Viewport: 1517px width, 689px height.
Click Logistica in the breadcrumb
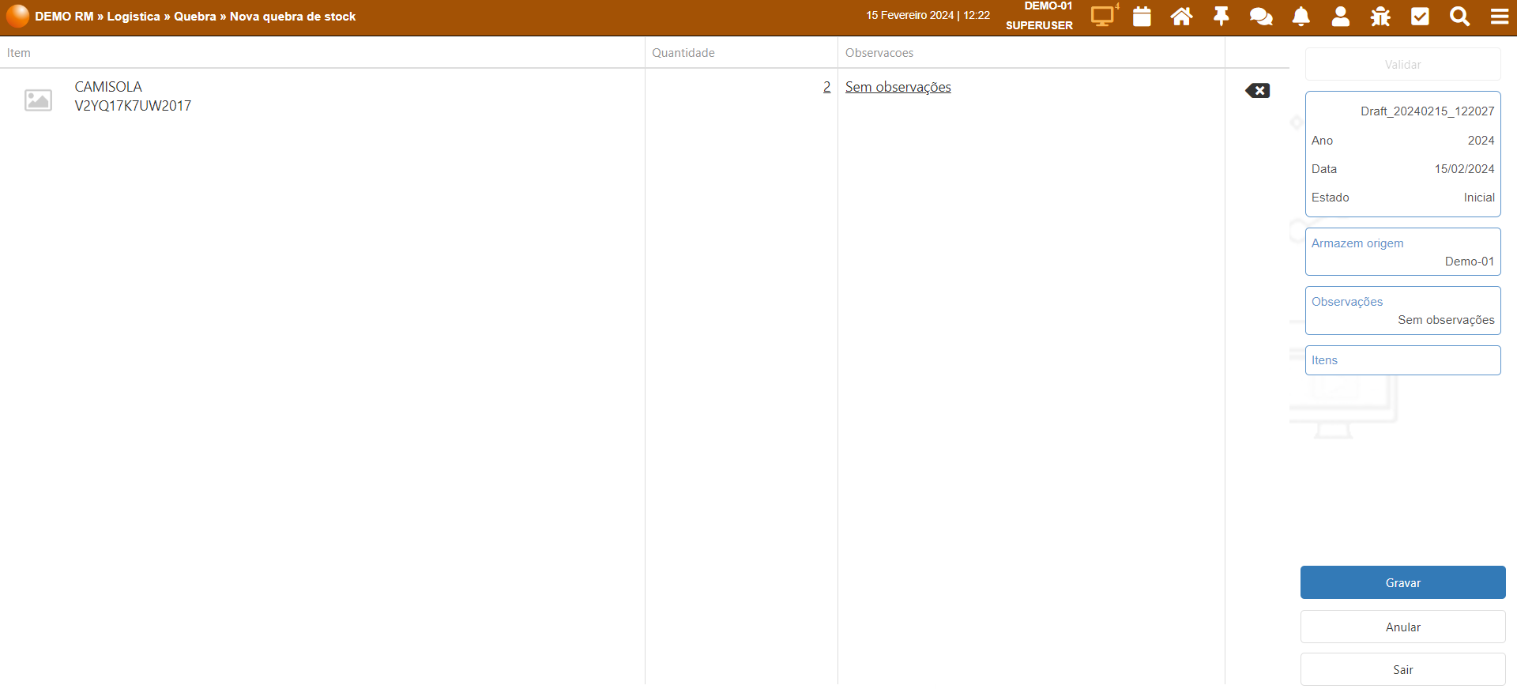(x=134, y=17)
